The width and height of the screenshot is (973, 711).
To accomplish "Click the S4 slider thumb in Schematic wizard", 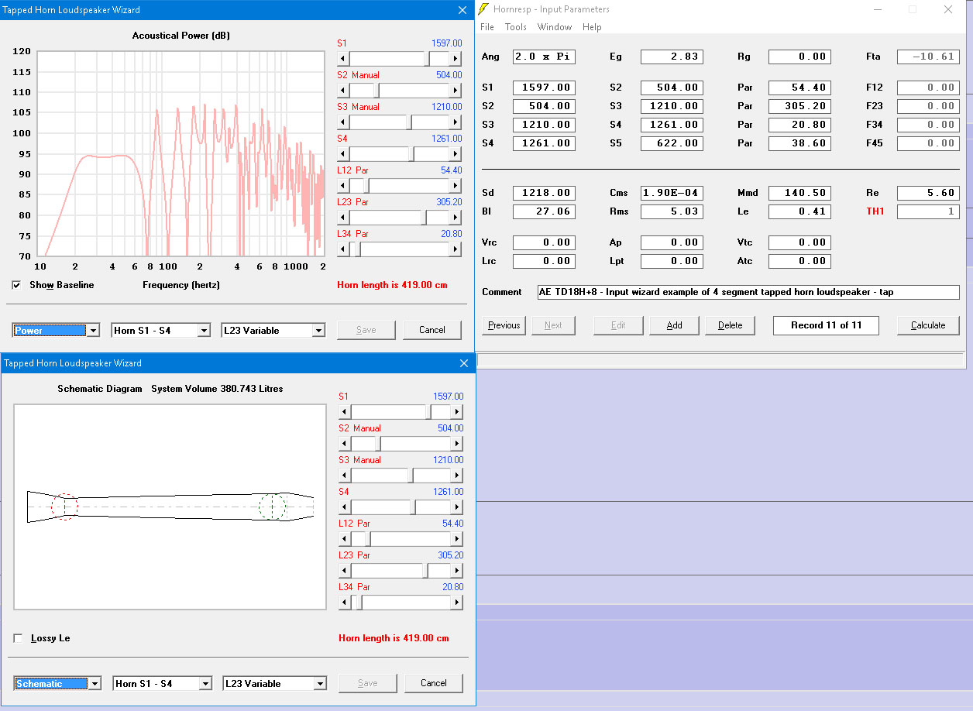I will [x=414, y=507].
